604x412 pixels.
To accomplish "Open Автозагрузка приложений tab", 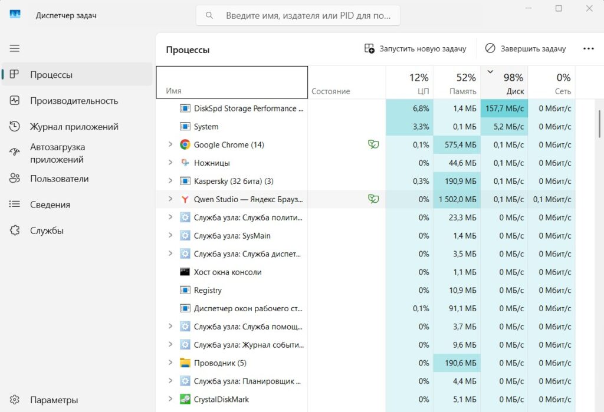I will pos(77,153).
